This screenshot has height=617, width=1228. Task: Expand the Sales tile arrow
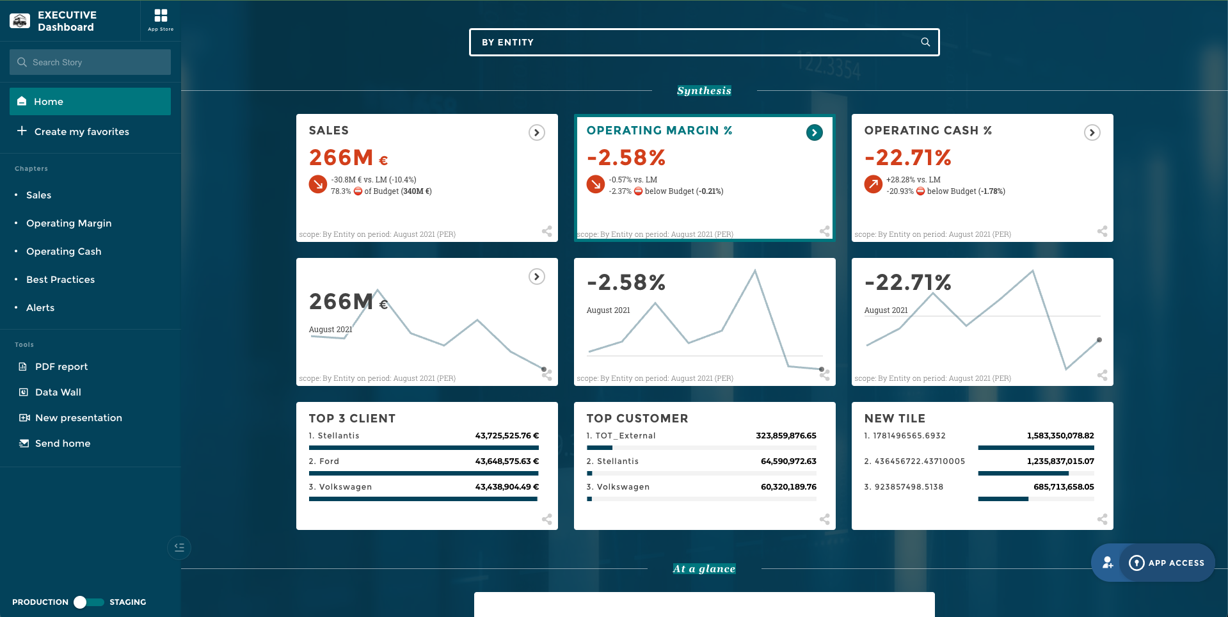pyautogui.click(x=536, y=132)
